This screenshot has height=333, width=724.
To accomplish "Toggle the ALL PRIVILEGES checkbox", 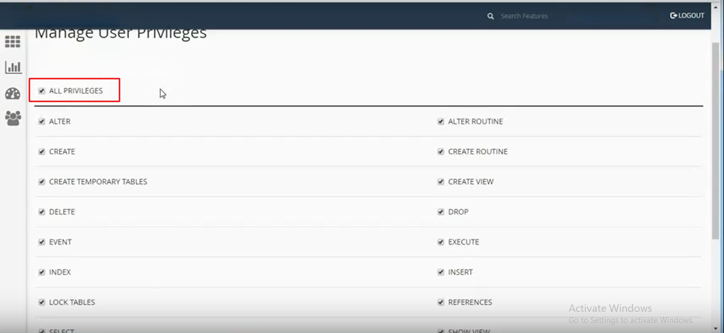I will point(42,91).
